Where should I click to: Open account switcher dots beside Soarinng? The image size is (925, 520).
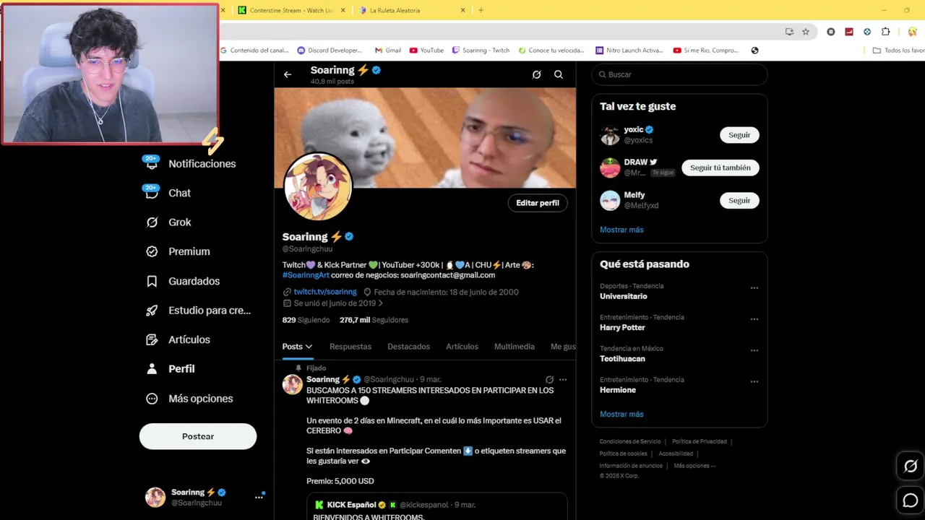point(259,497)
